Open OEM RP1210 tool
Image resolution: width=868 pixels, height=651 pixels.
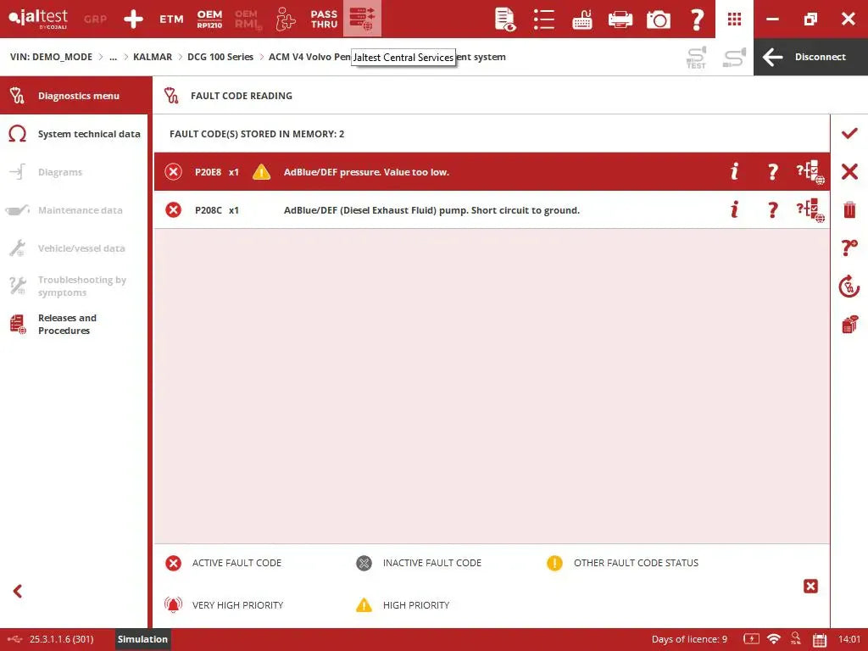pos(209,19)
